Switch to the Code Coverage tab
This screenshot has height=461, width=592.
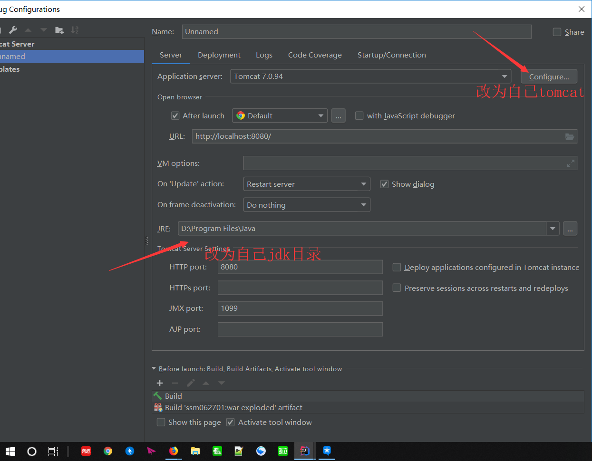pyautogui.click(x=315, y=55)
